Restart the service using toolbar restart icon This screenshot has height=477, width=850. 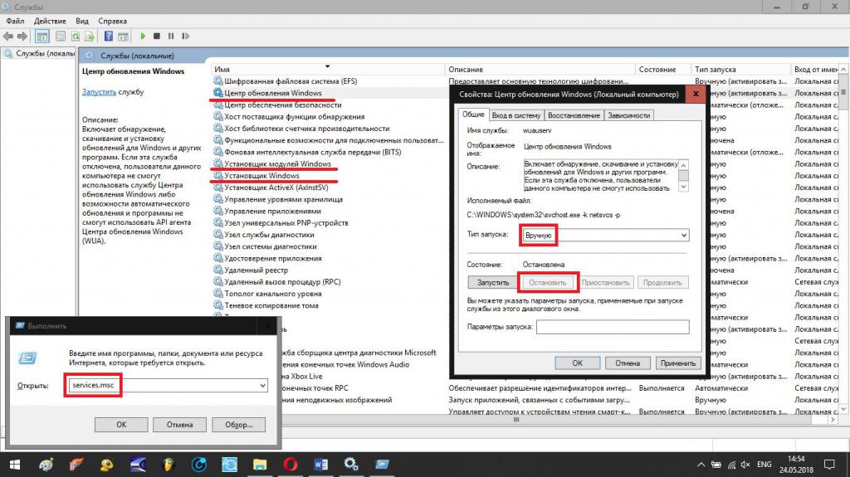(x=185, y=37)
